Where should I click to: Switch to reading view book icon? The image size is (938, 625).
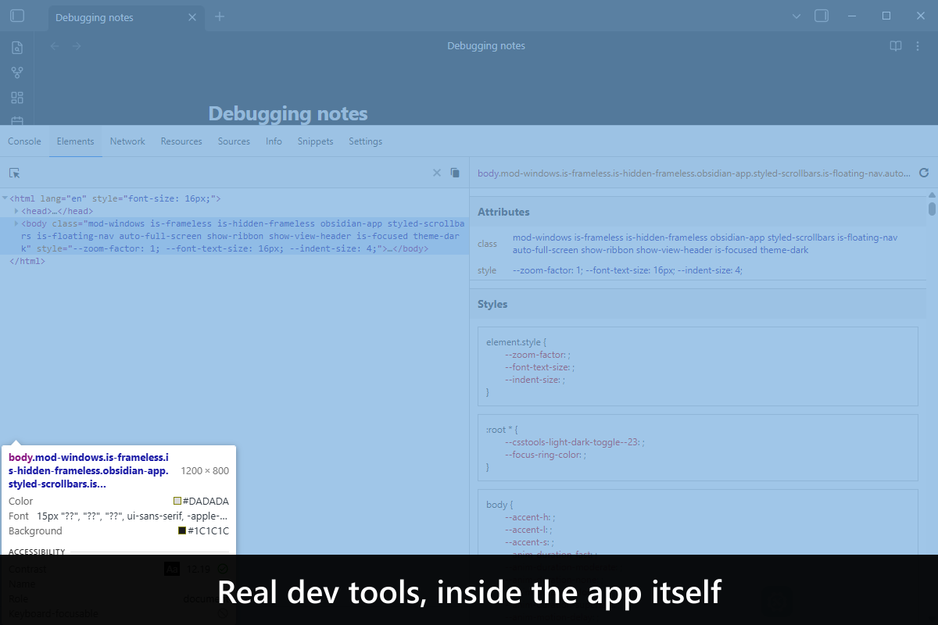[x=896, y=46]
